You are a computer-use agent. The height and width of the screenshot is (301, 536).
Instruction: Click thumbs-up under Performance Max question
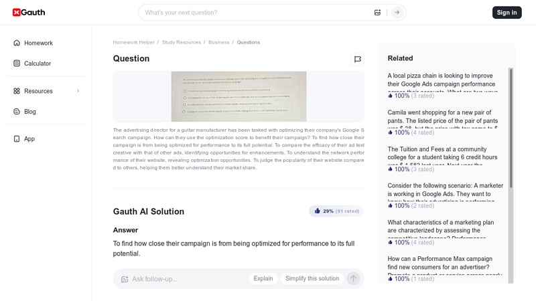[x=390, y=279]
